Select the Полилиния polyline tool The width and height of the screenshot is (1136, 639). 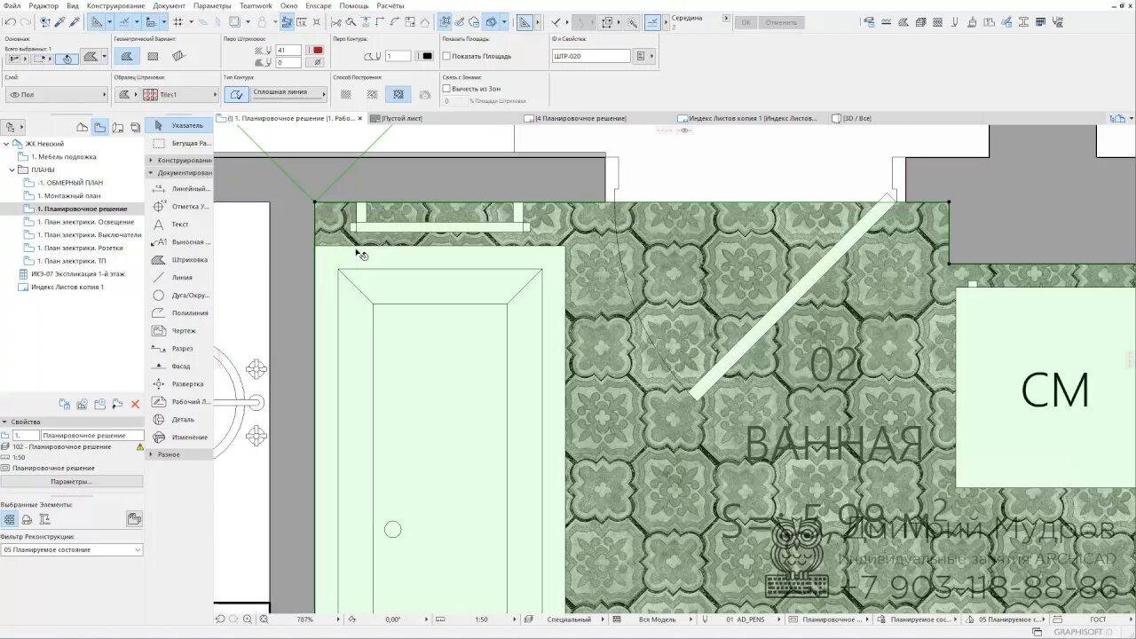[179, 313]
